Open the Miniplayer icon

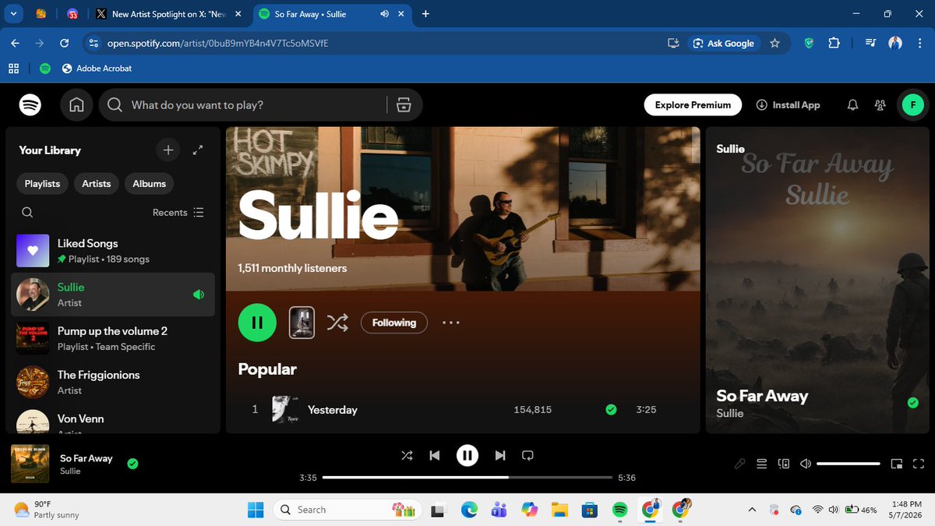click(x=897, y=464)
